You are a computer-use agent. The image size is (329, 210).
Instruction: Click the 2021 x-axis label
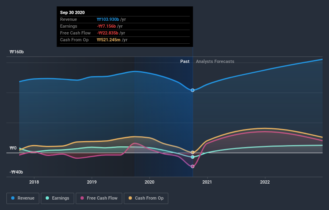(x=207, y=182)
